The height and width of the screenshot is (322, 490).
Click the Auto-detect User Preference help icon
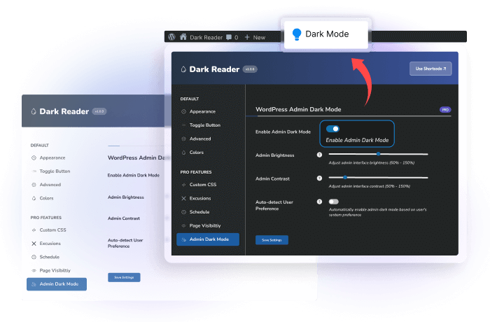319,202
